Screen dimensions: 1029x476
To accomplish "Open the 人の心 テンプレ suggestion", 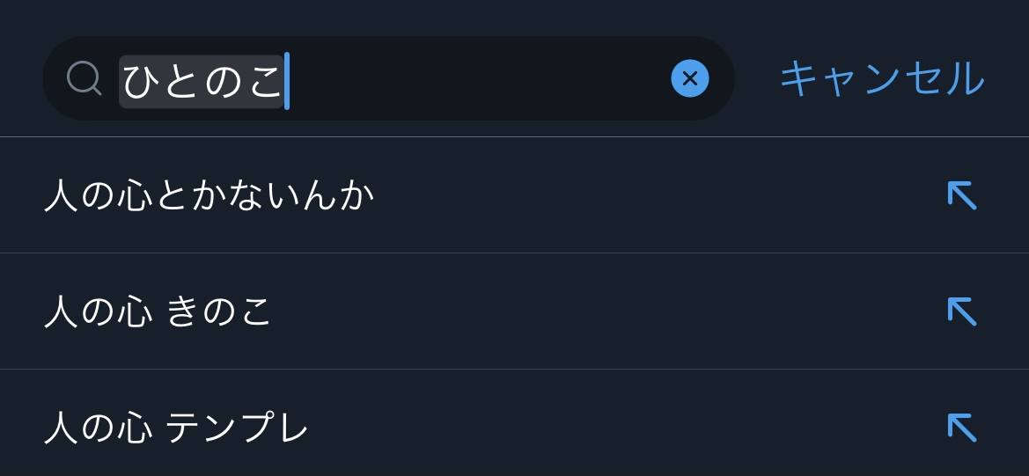I will tap(176, 428).
